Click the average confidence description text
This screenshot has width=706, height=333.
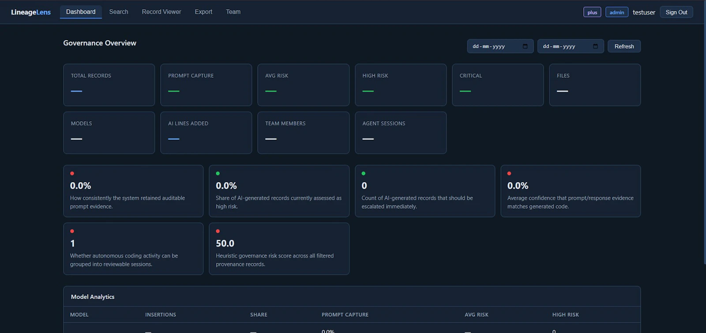click(570, 202)
